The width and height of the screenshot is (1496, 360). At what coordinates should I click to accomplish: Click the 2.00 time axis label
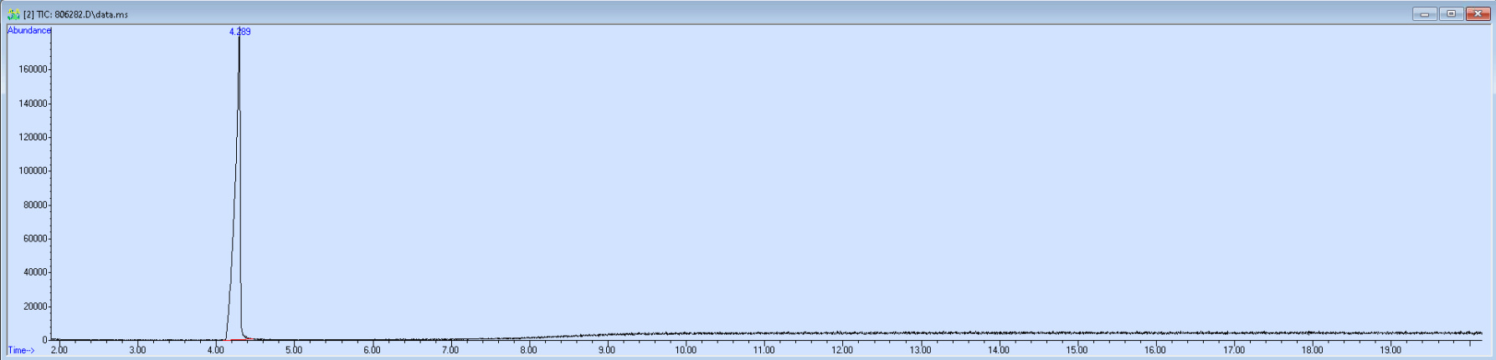click(x=59, y=350)
